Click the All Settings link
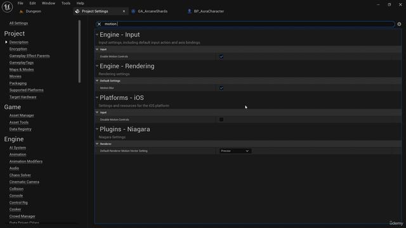The image size is (406, 228). [x=18, y=23]
